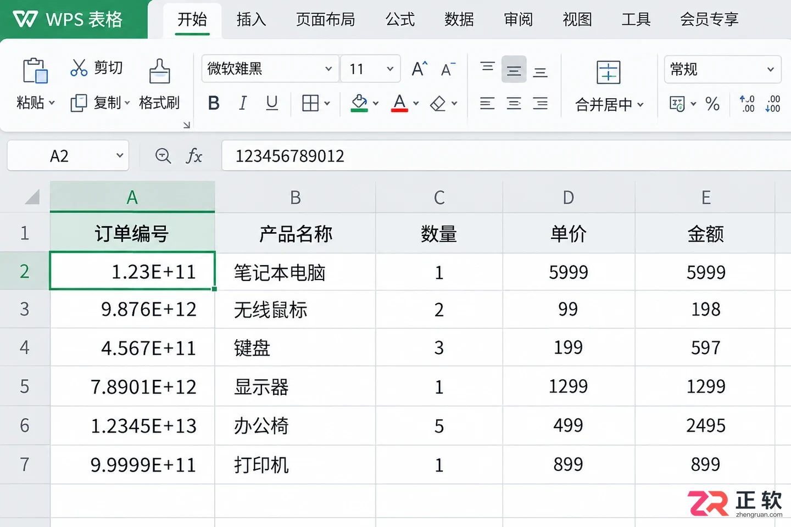791x527 pixels.
Task: Increase decimal places
Action: (x=747, y=103)
